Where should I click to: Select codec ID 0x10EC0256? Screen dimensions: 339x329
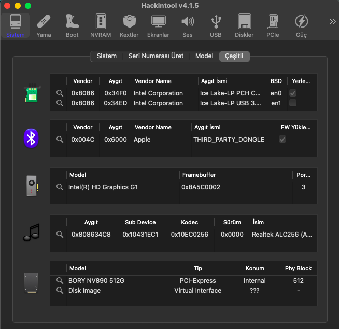point(190,234)
